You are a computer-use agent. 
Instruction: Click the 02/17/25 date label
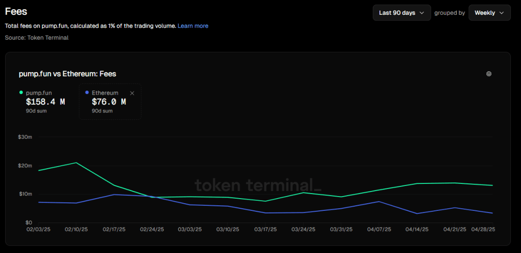tap(114, 229)
